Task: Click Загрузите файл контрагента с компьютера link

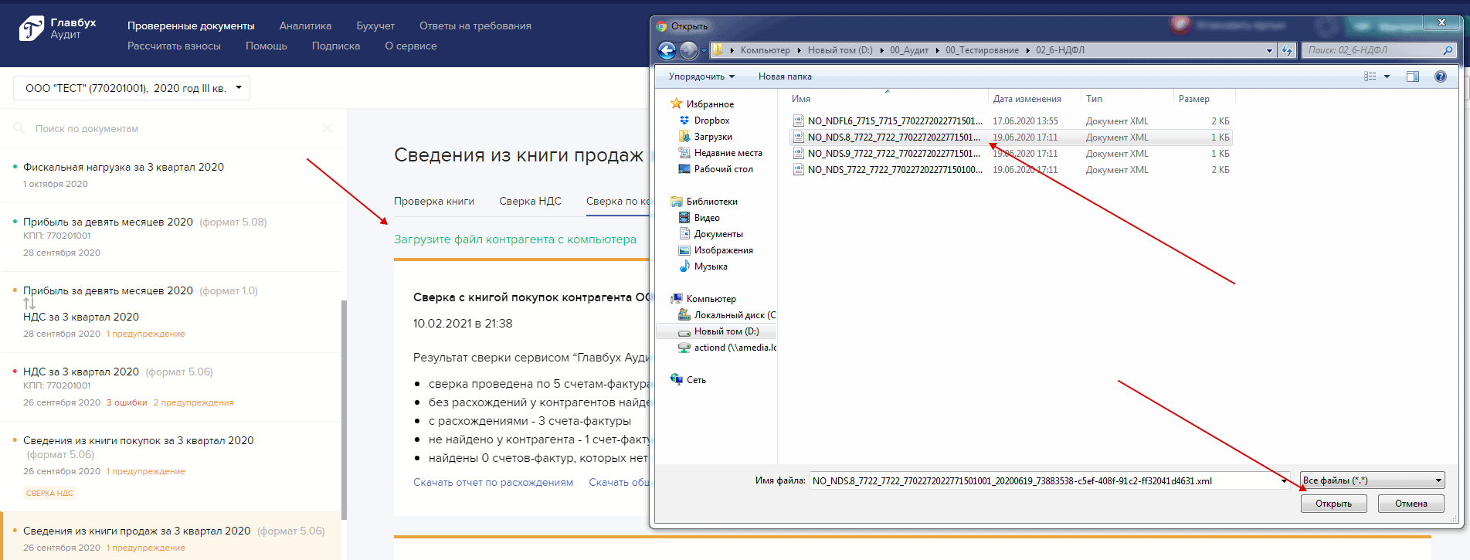Action: coord(514,239)
